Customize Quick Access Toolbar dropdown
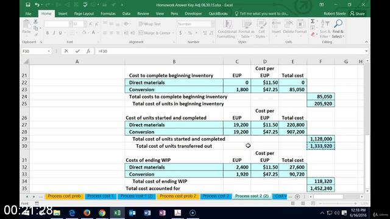This screenshot has height=219, width=390. point(122,5)
